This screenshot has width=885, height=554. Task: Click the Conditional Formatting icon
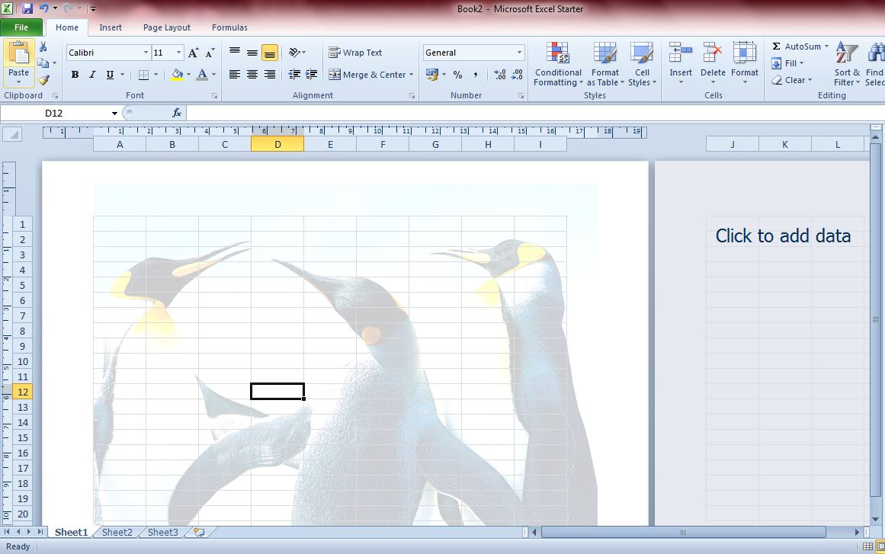(558, 53)
